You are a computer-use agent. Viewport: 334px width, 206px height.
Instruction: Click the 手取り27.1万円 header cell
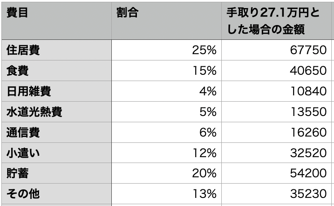(277, 21)
